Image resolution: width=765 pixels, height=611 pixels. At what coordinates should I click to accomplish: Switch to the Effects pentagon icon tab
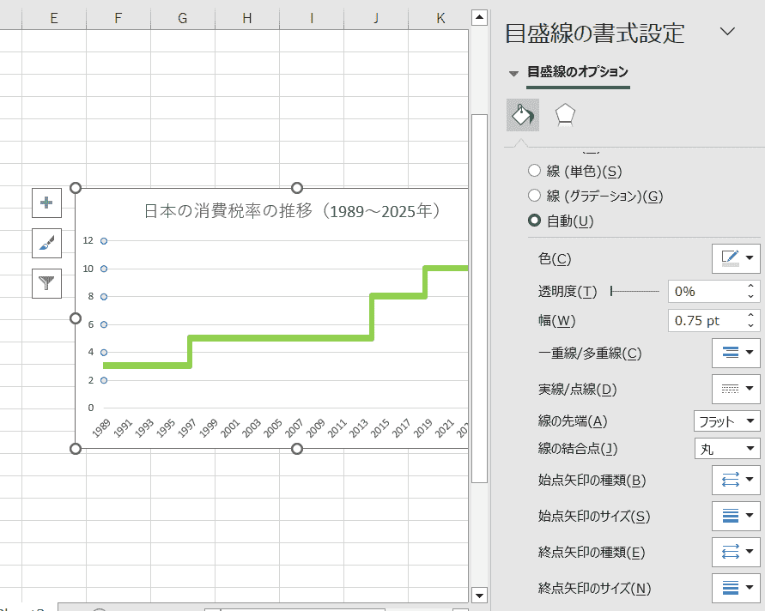tap(564, 115)
